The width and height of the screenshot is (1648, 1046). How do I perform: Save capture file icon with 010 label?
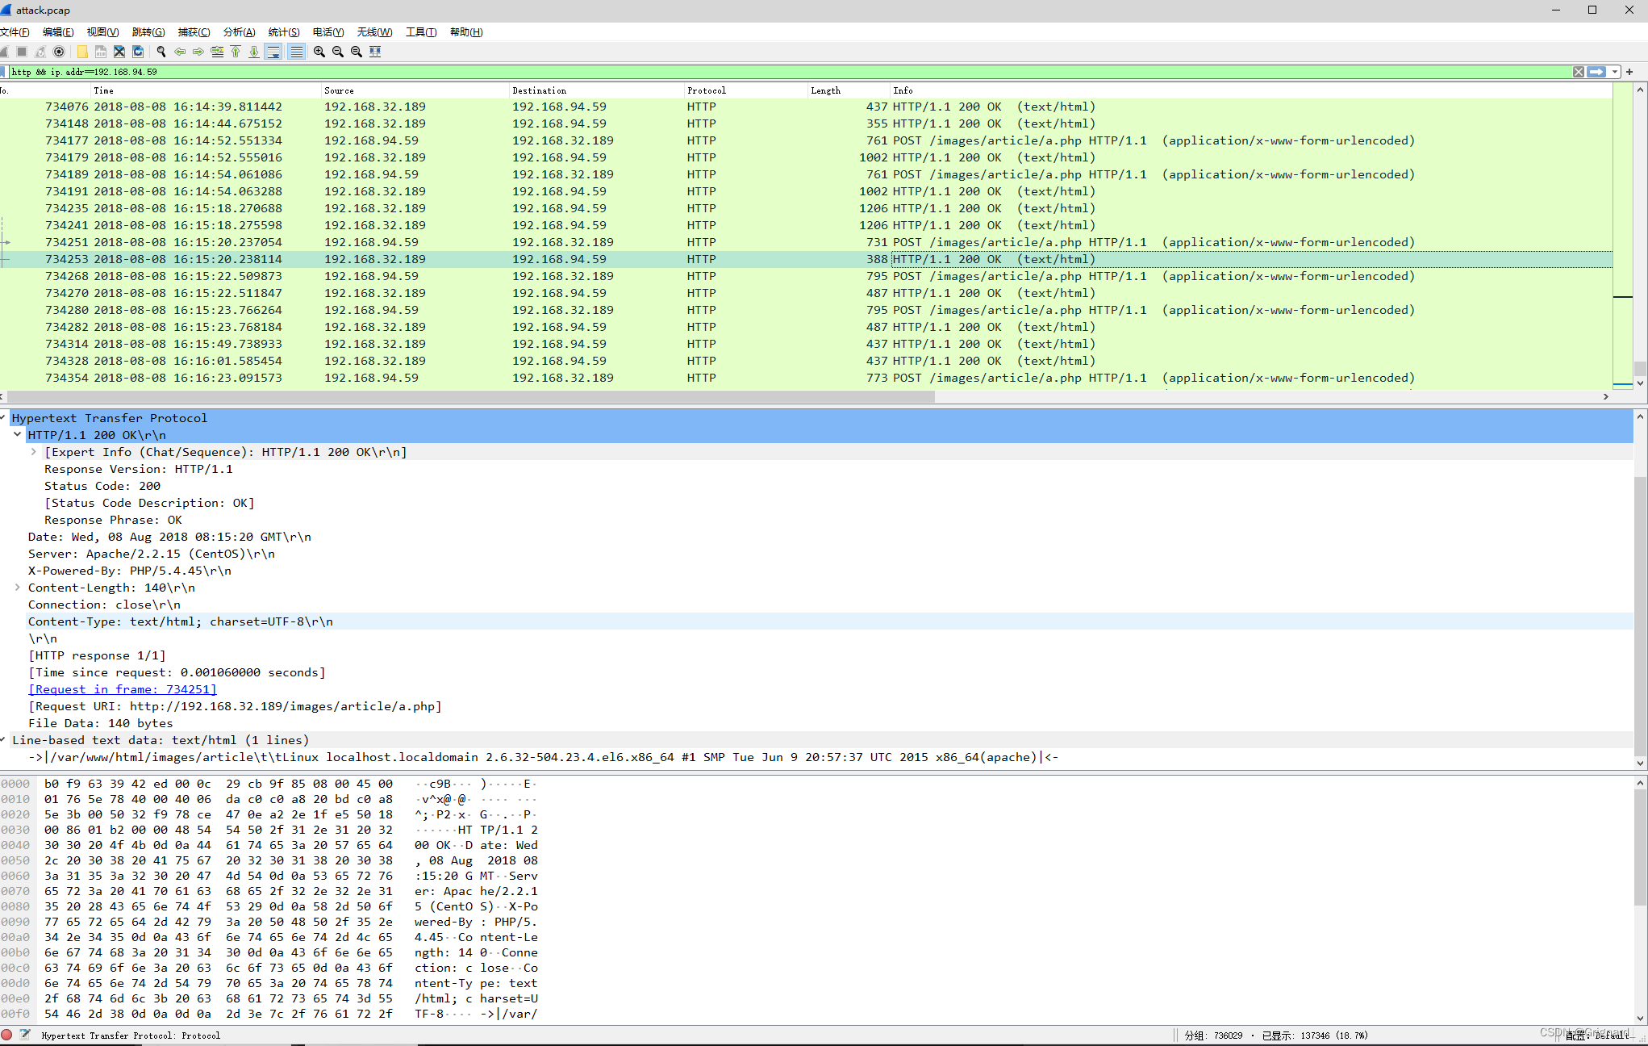pos(101,52)
